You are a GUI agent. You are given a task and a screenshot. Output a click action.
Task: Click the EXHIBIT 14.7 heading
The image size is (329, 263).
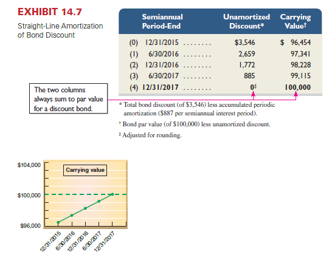click(x=50, y=12)
